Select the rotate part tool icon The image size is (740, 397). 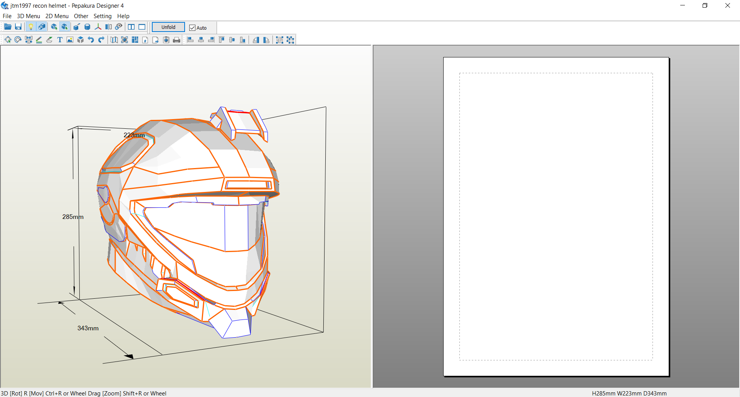pos(18,40)
